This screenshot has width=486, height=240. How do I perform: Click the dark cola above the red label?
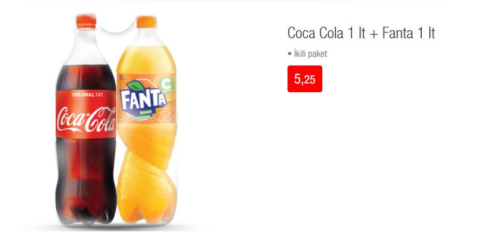pos(86,78)
